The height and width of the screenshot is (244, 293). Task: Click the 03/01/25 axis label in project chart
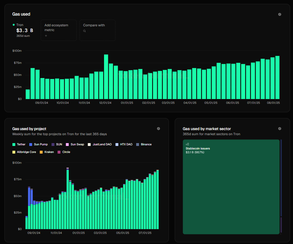[x=100, y=233]
